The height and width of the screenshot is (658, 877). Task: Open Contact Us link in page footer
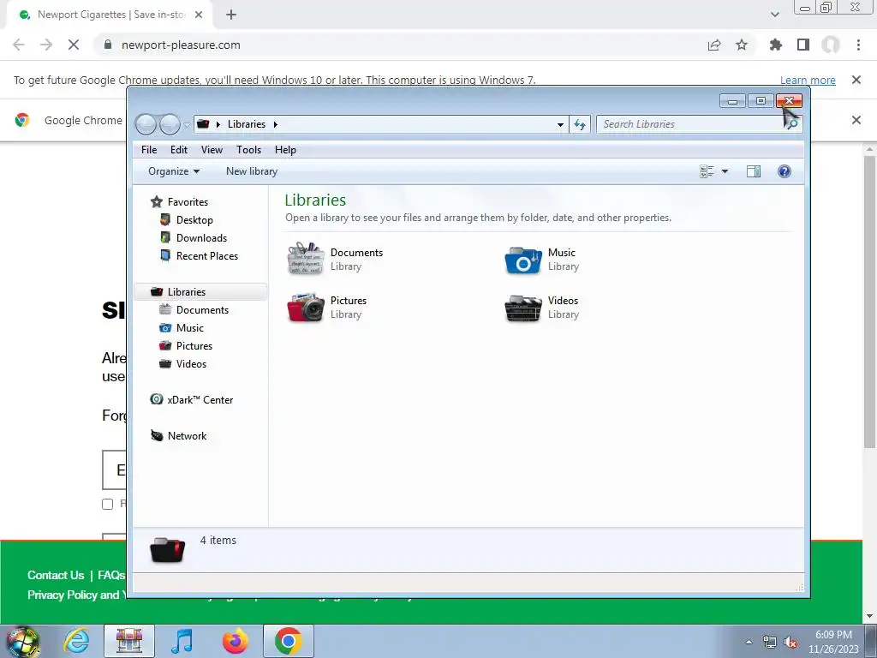(56, 575)
